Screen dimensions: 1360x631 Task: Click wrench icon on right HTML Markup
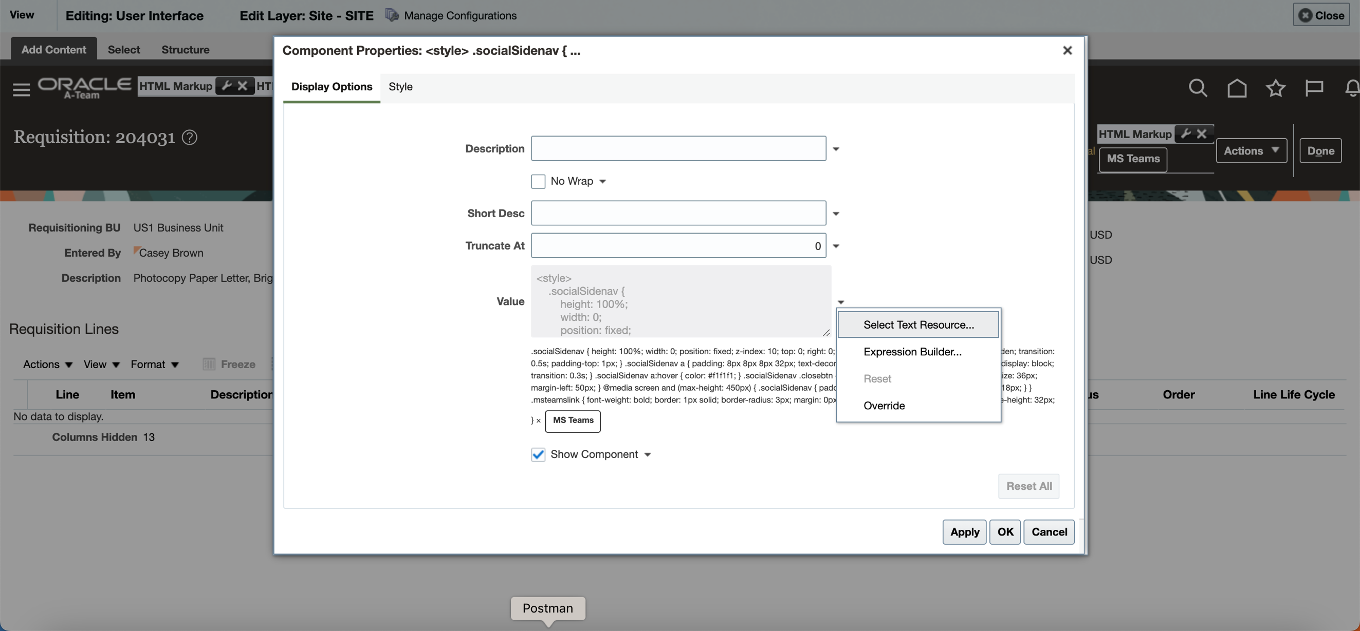pyautogui.click(x=1186, y=133)
